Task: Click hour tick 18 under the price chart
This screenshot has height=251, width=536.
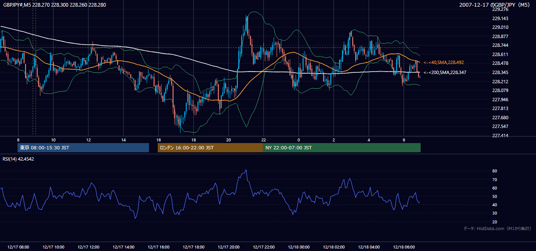Action: click(x=193, y=140)
